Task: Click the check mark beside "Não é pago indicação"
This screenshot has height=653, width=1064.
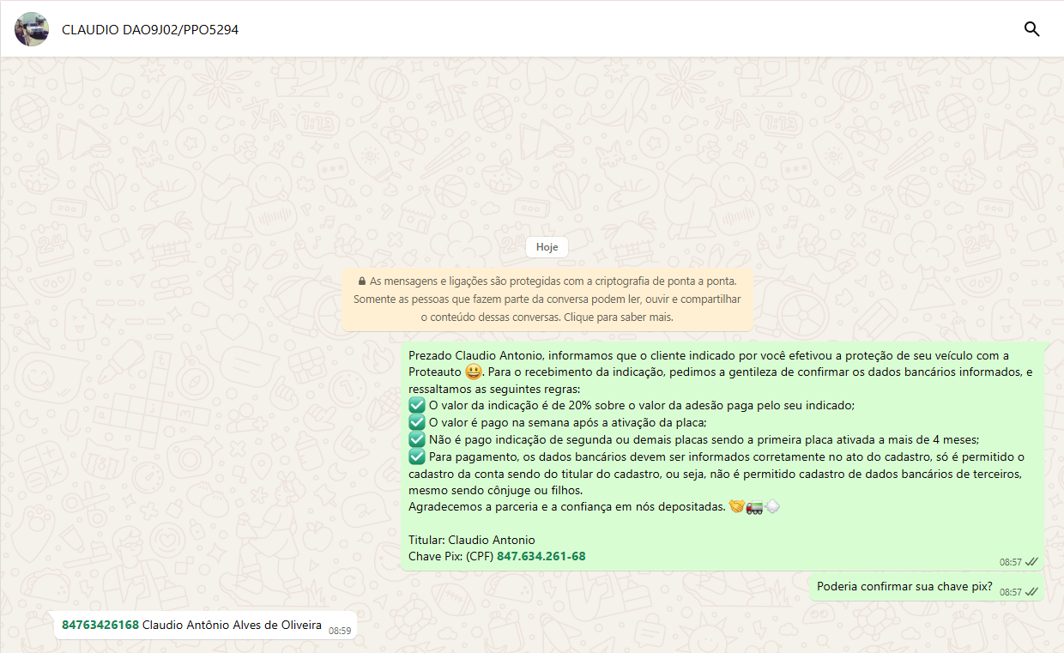Action: click(x=417, y=439)
